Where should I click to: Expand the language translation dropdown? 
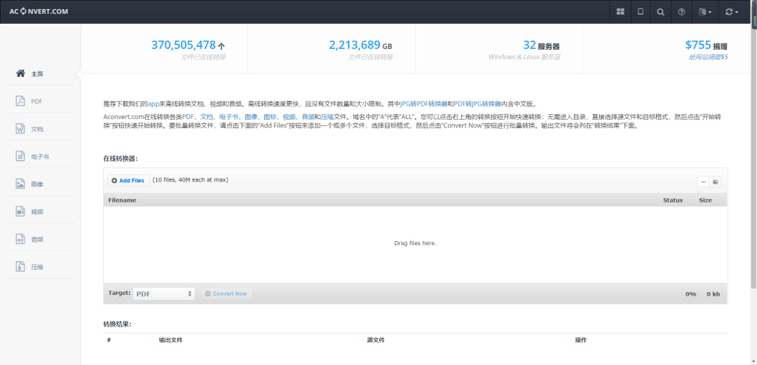(x=705, y=12)
